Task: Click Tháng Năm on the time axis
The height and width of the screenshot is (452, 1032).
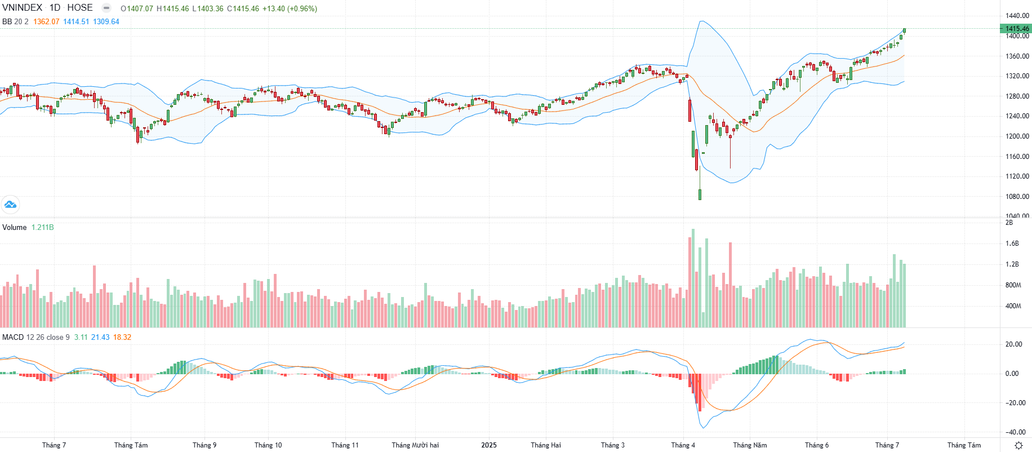Action: [x=750, y=445]
